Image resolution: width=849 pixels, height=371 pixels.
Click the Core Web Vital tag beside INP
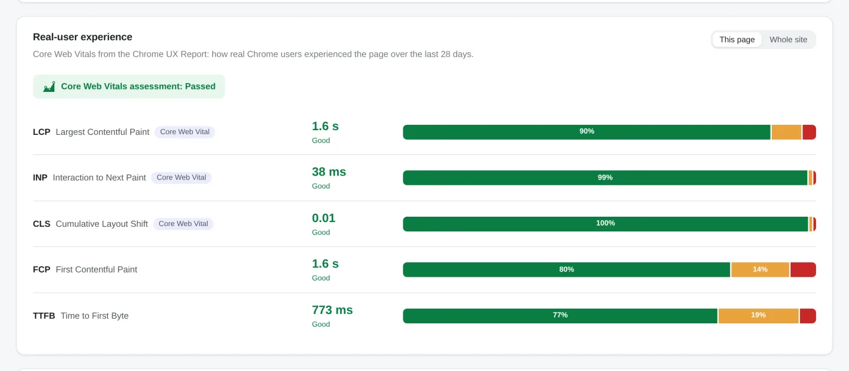[x=181, y=178]
